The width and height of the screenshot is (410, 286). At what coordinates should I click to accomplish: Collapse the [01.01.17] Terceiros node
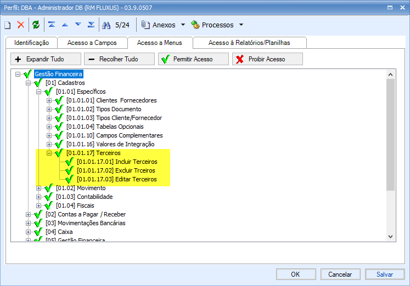click(x=49, y=153)
